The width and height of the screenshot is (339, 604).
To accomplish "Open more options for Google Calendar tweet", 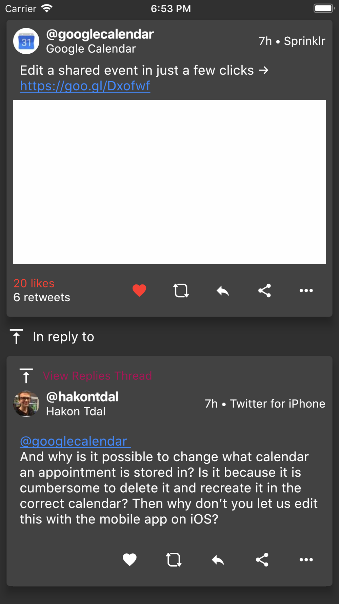I will [x=306, y=290].
